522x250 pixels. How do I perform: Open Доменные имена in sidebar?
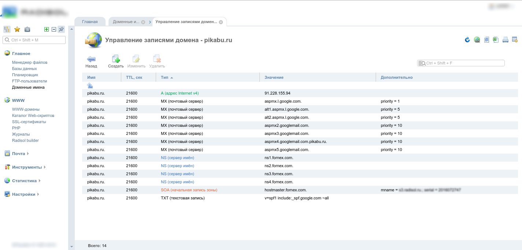tap(28, 87)
